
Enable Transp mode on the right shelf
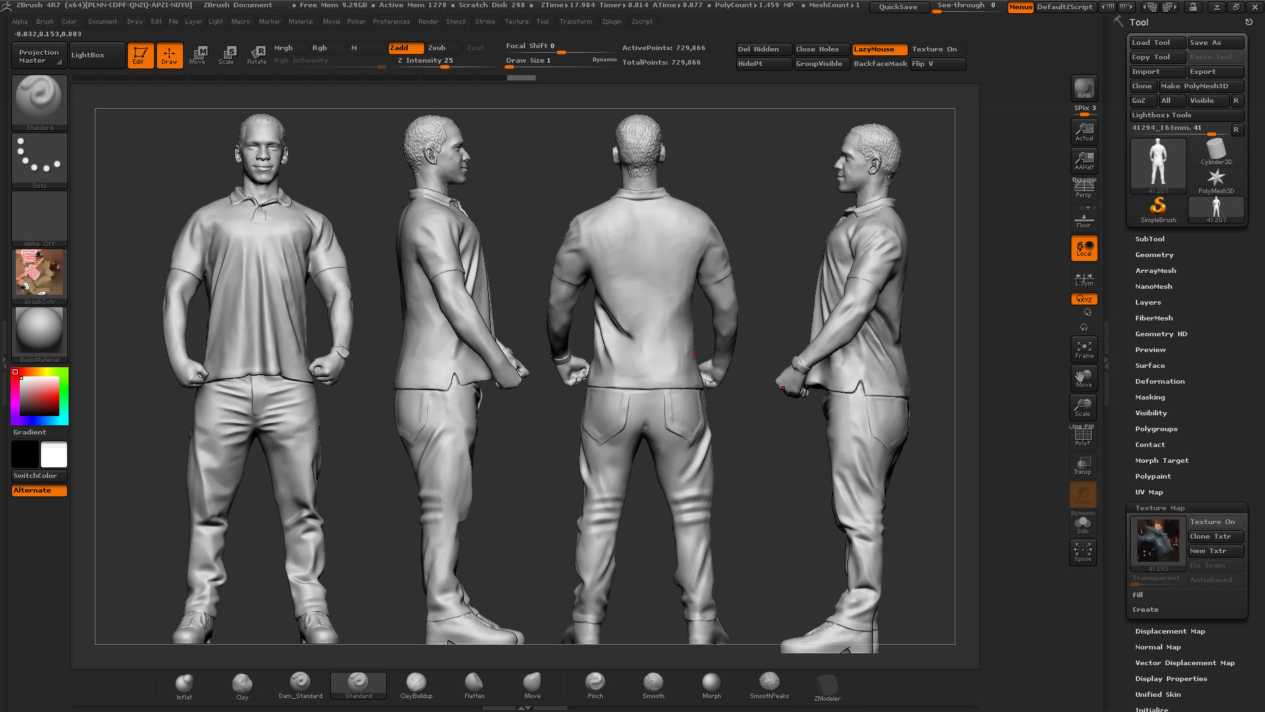click(x=1083, y=465)
